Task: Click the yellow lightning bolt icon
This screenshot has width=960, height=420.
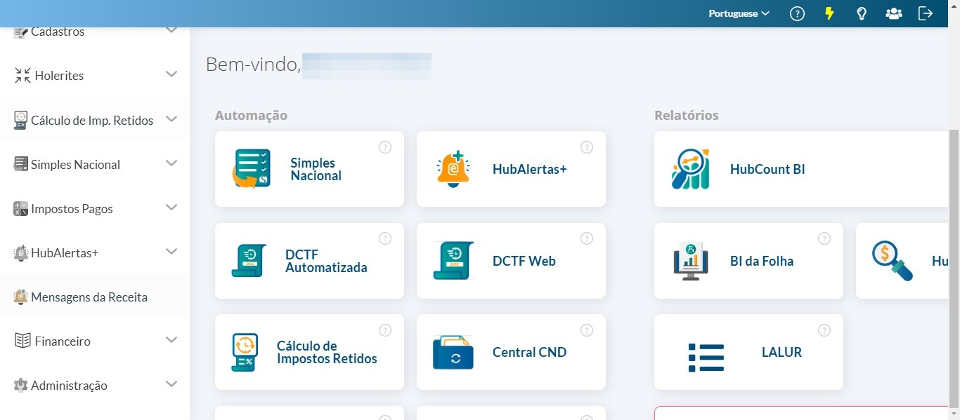Action: coord(829,13)
